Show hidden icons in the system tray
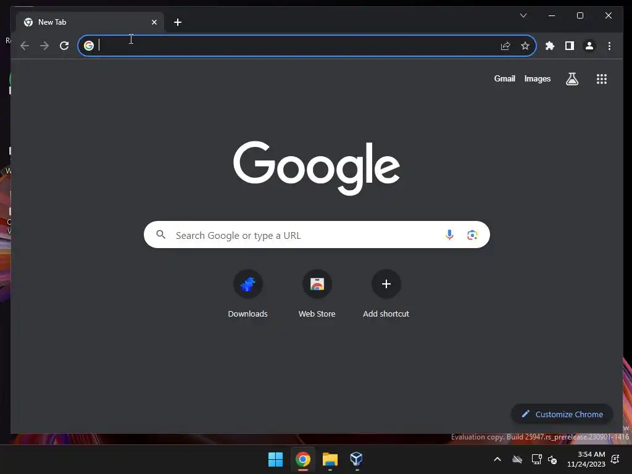This screenshot has width=632, height=474. pyautogui.click(x=497, y=459)
